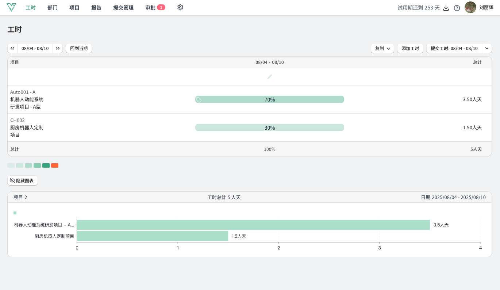This screenshot has width=500, height=290.
Task: Toggle the small green chart legend square
Action: [x=15, y=213]
